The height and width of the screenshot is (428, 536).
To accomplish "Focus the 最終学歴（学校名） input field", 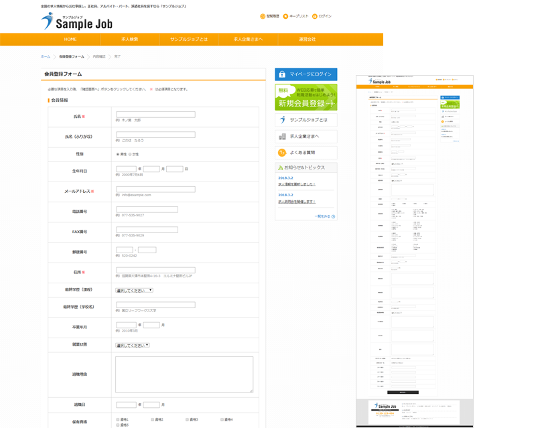I will tap(155, 305).
